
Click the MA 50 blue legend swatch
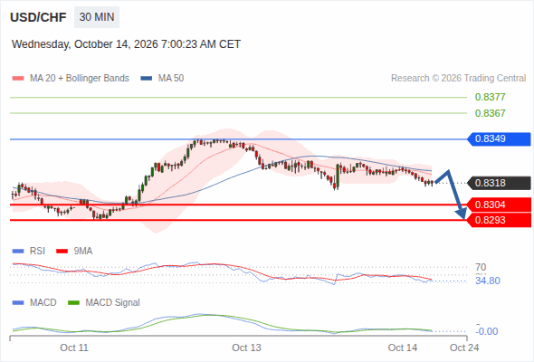click(147, 79)
